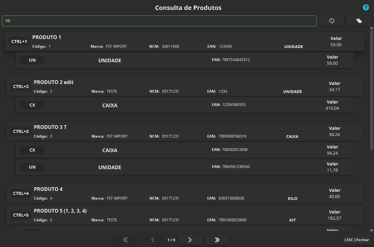
Task: Click EAN value 839313008638
Action: [231, 198]
